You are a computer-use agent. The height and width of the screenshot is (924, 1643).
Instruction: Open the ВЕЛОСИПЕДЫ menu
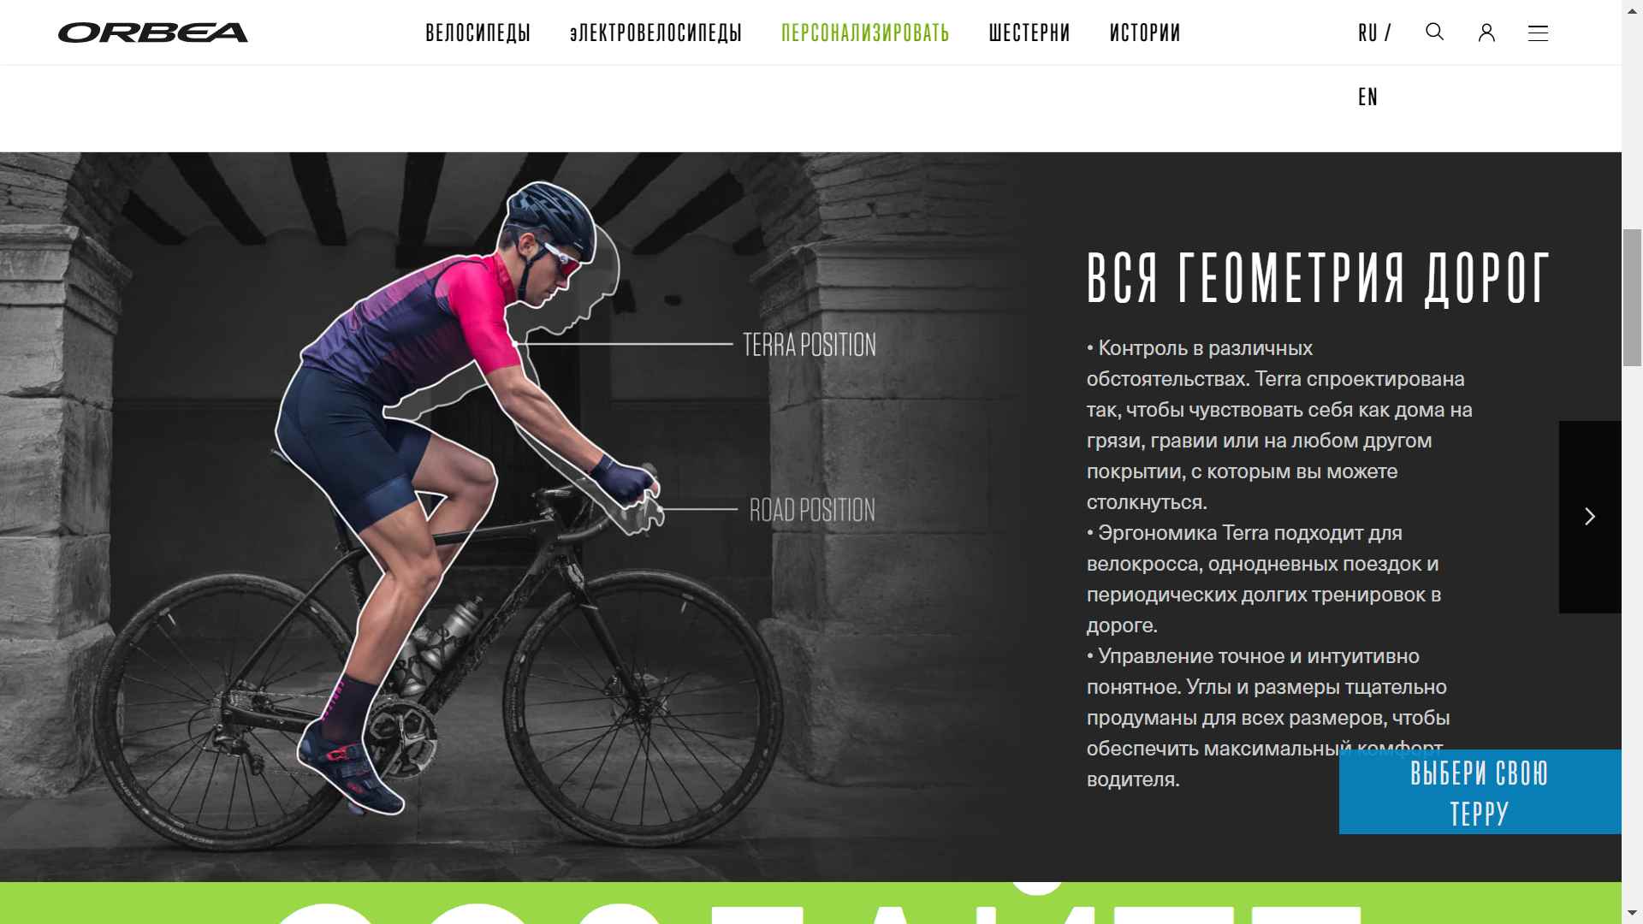coord(477,33)
